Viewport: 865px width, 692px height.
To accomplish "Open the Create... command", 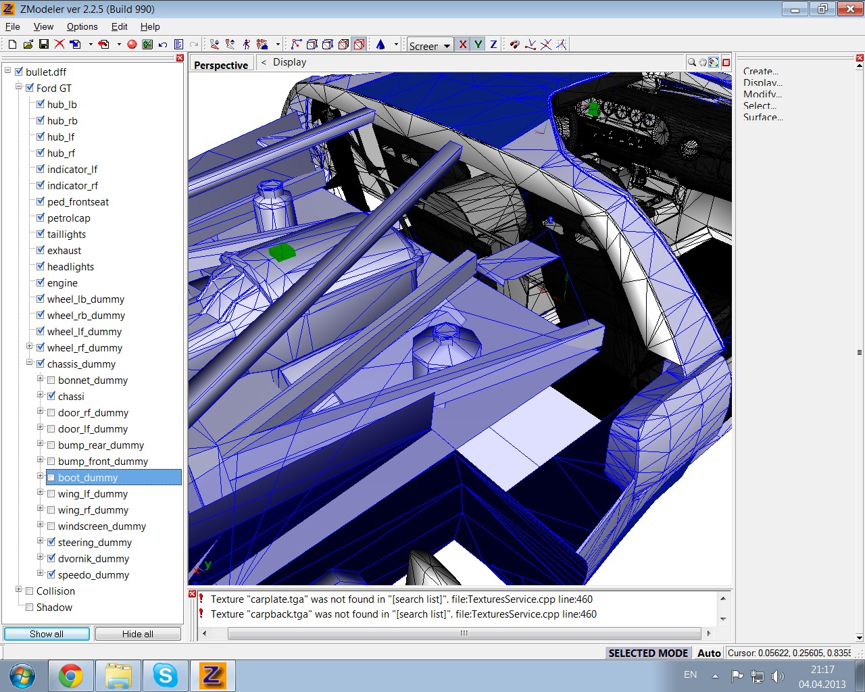I will tap(761, 71).
